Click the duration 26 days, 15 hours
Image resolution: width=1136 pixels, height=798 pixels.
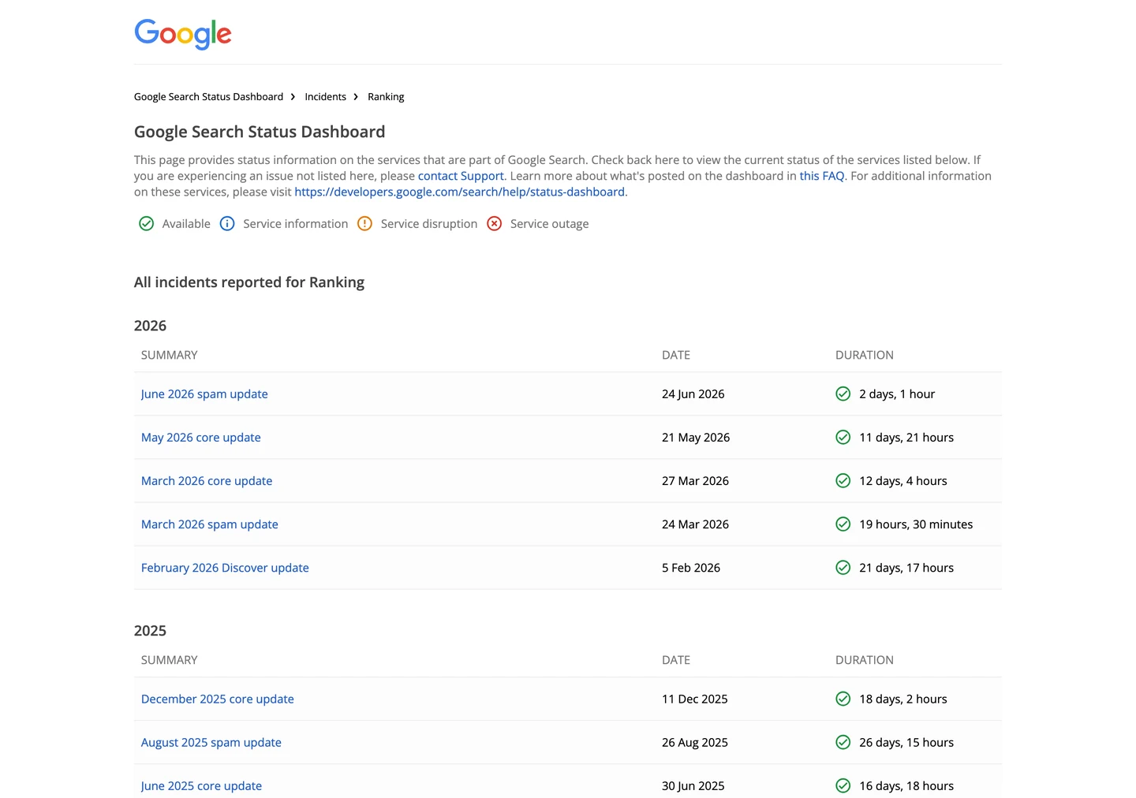point(906,743)
